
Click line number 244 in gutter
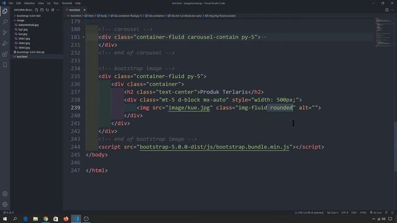coord(76,147)
